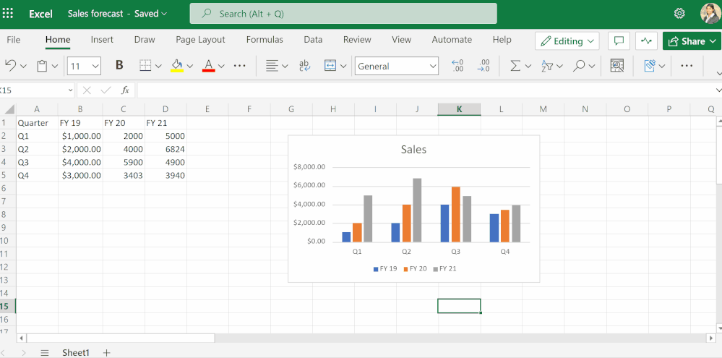This screenshot has width=722, height=358.
Task: Toggle bold formatting
Action: (119, 65)
